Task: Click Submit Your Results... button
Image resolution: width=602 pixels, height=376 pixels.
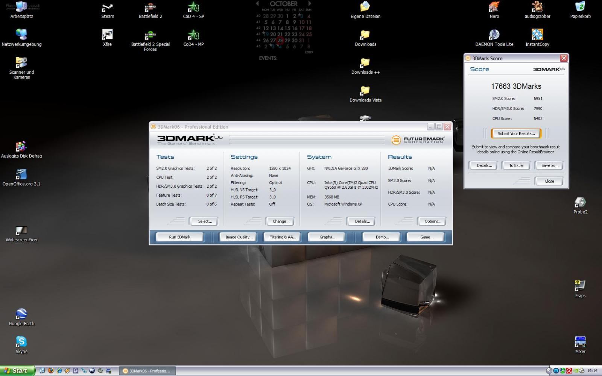Action: (516, 133)
